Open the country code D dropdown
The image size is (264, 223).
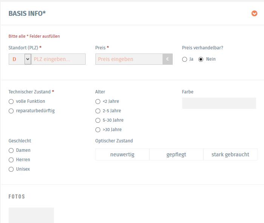(x=20, y=59)
